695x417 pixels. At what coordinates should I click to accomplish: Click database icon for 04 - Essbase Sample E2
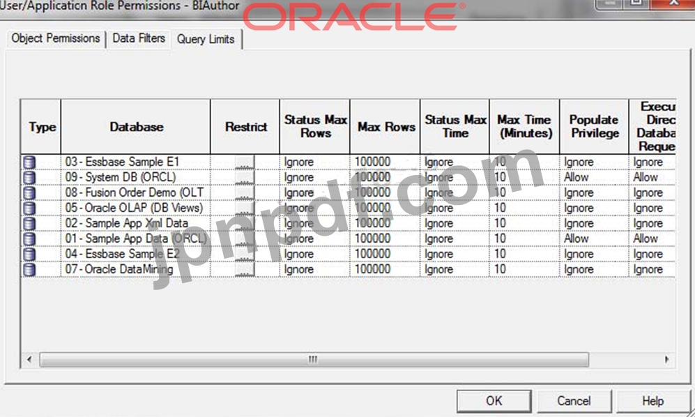tap(29, 255)
